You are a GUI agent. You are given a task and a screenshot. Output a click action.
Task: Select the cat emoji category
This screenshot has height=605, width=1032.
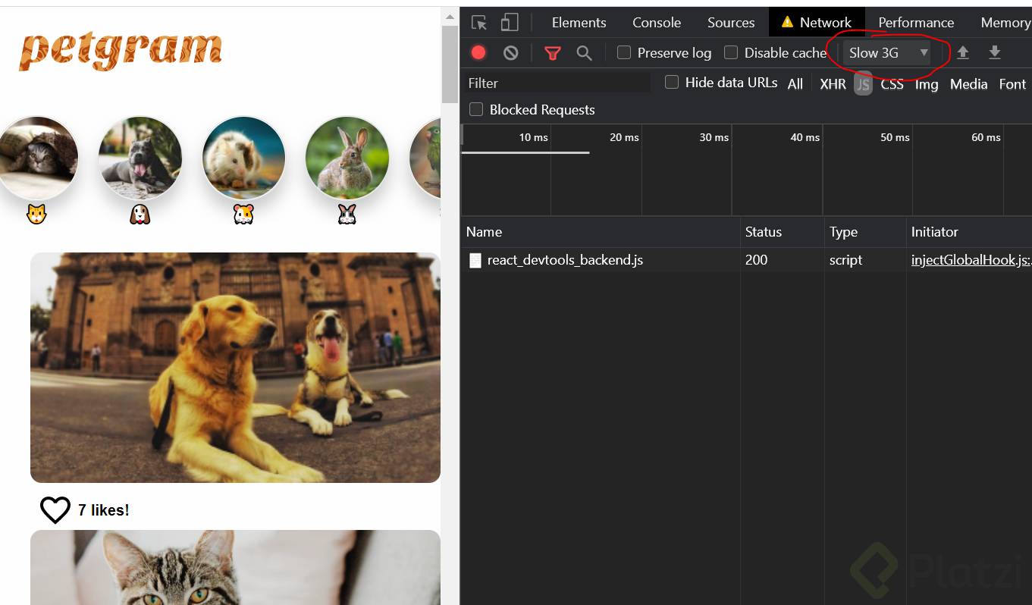coord(36,215)
